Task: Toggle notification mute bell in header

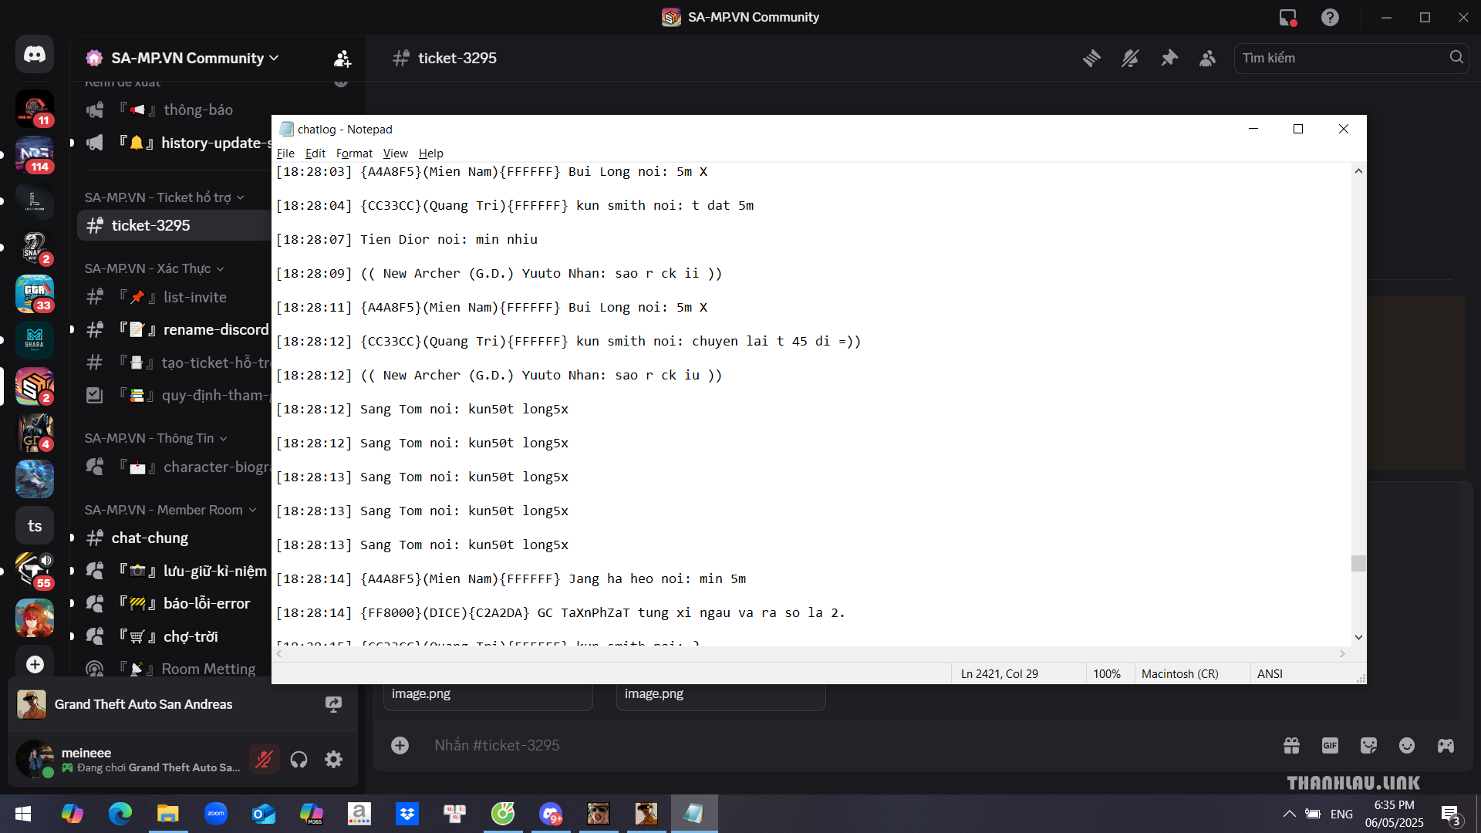Action: tap(1130, 58)
